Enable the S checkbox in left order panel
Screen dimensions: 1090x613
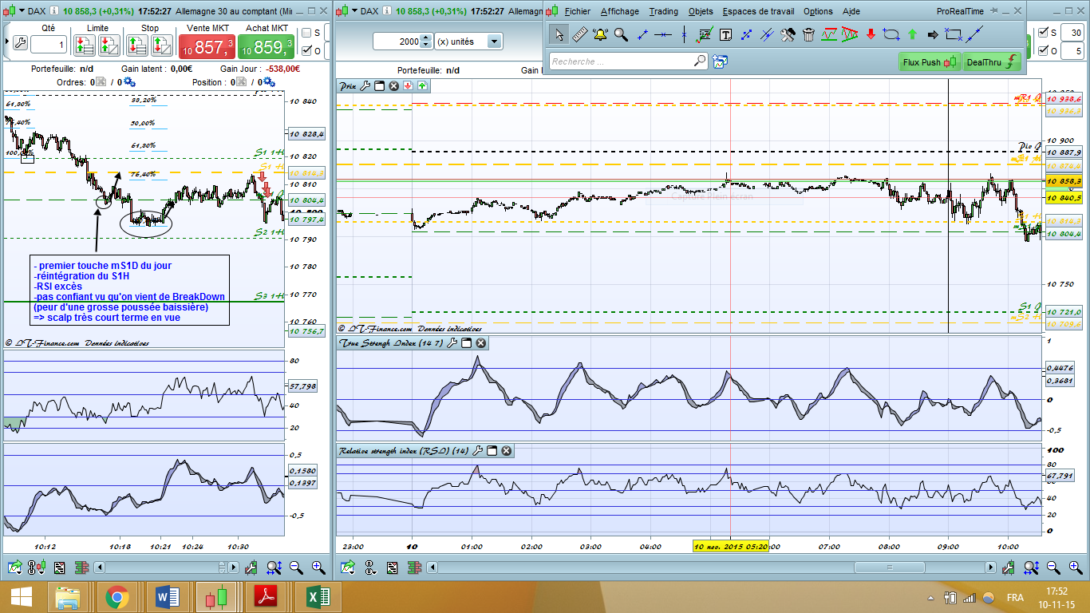(306, 33)
